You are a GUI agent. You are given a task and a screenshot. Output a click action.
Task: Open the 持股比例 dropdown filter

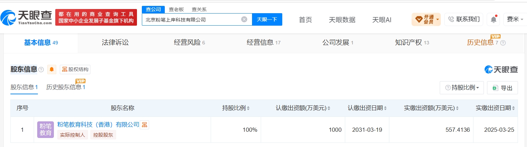[x=462, y=88]
